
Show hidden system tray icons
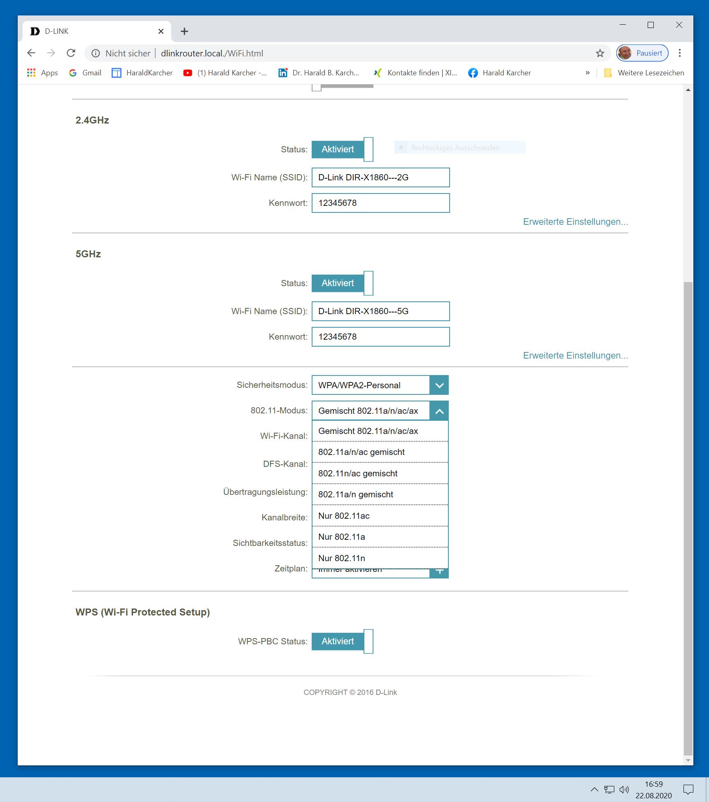click(594, 789)
